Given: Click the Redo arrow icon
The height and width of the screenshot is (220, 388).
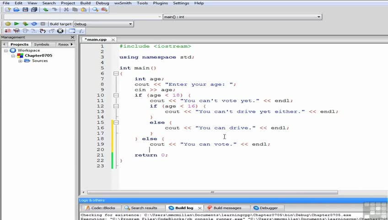Looking at the screenshot, I should [54, 10].
